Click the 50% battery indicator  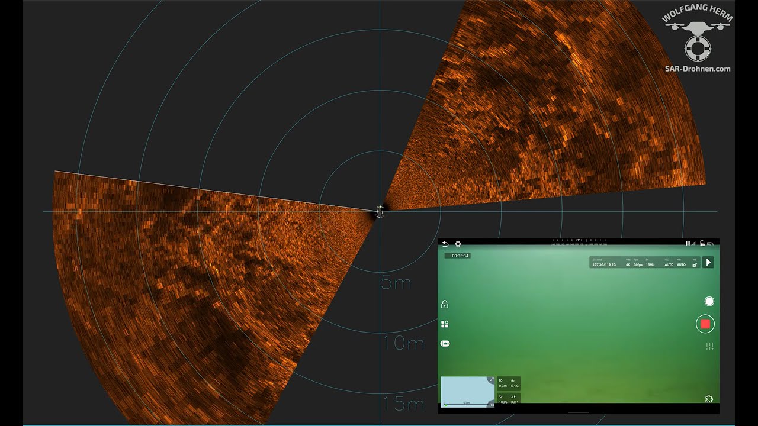(706, 243)
